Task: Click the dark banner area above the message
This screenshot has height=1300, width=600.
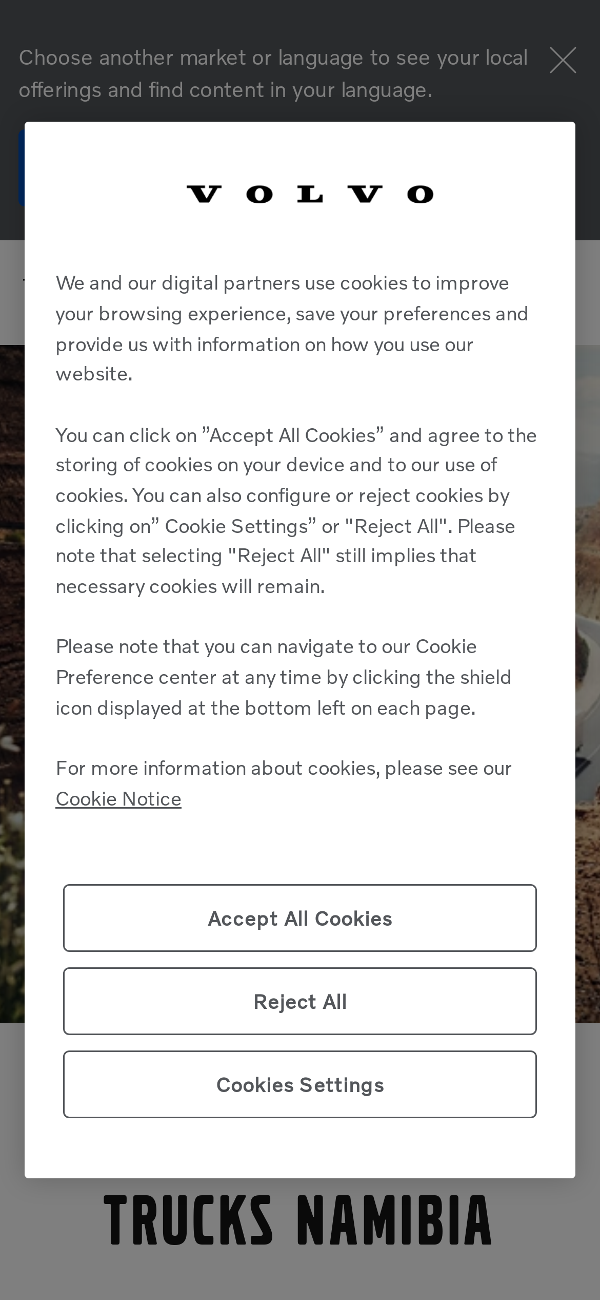Action: coord(300,21)
